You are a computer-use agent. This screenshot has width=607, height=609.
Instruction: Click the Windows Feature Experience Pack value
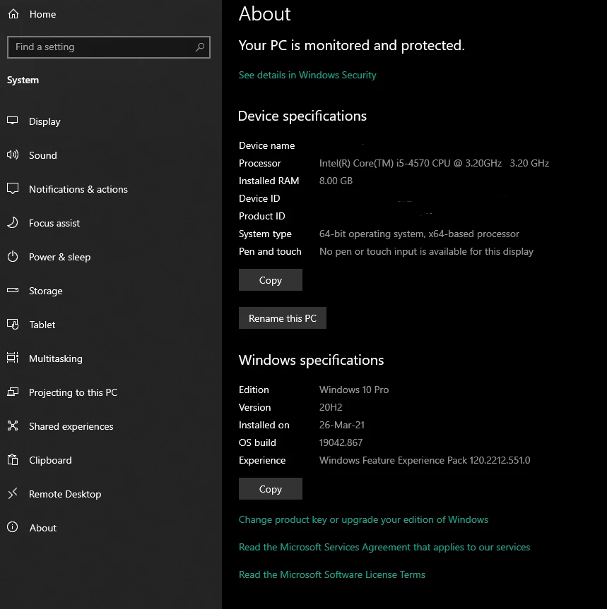(x=425, y=460)
